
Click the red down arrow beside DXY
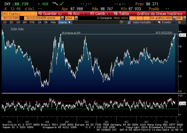pyautogui.click(x=13, y=4)
